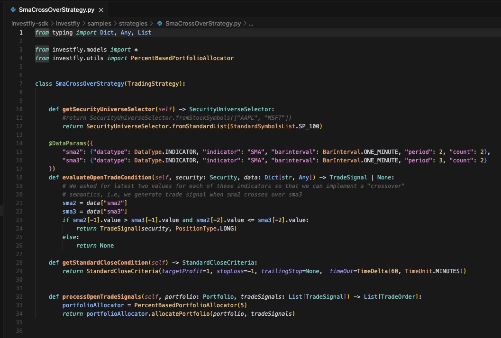The image size is (501, 338).
Task: Click allocatePortfolio call on line 34
Action: click(x=181, y=314)
